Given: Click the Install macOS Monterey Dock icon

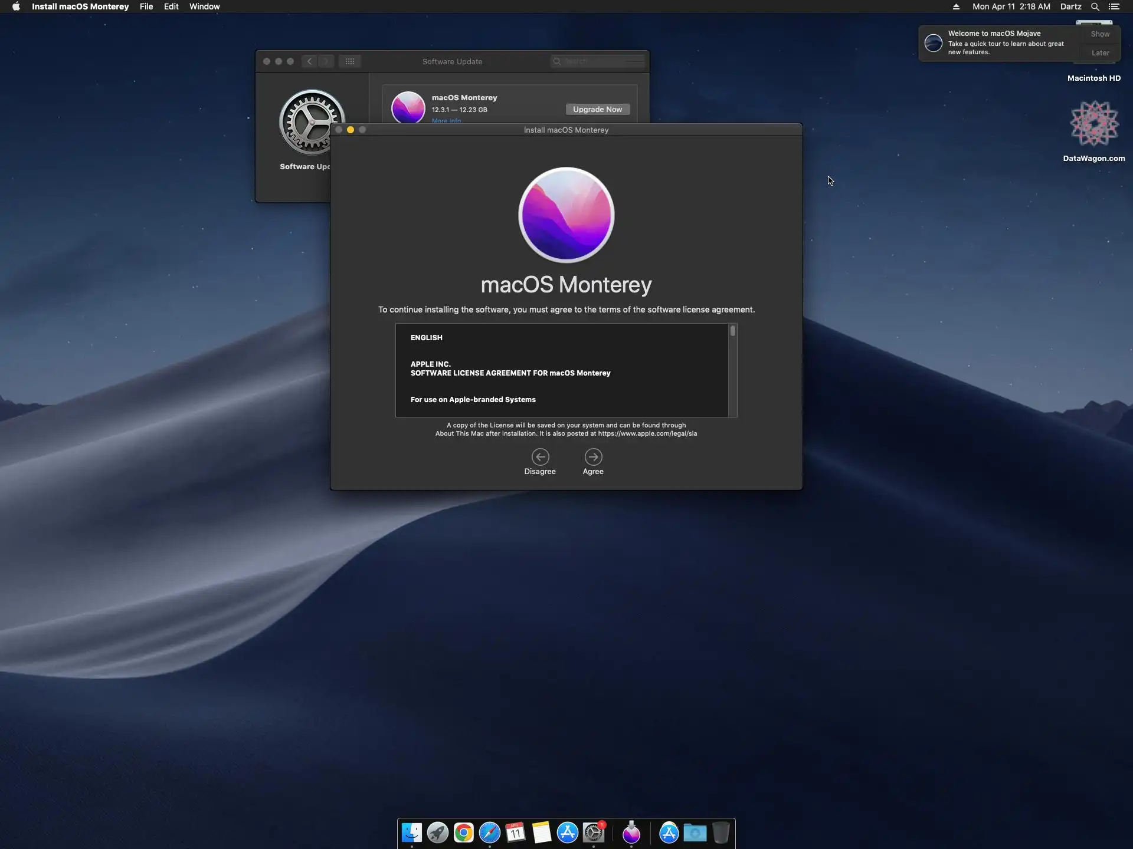Looking at the screenshot, I should coord(631,832).
